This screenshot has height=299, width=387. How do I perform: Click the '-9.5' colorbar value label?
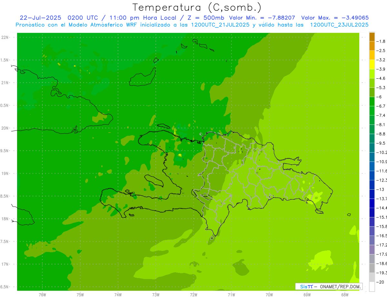point(381,143)
